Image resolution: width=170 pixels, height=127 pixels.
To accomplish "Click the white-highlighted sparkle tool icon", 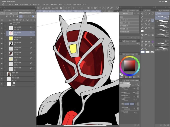I will coord(142,31).
